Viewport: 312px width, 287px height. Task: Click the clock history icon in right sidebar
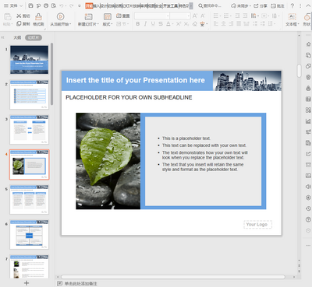coord(308,208)
